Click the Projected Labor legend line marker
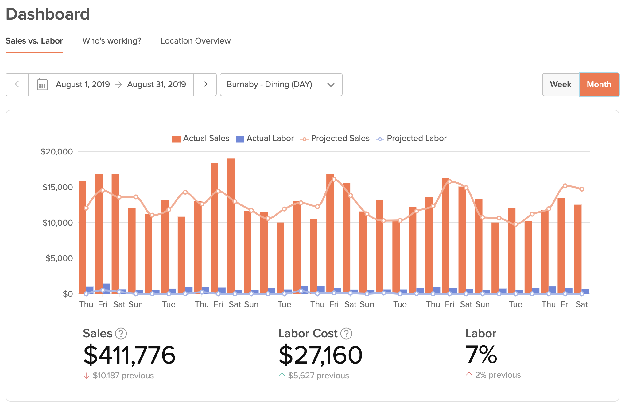This screenshot has width=633, height=412. 380,139
